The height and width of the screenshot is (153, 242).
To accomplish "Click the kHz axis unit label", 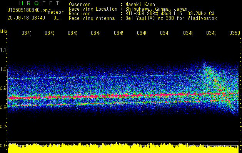I will click(4, 31).
